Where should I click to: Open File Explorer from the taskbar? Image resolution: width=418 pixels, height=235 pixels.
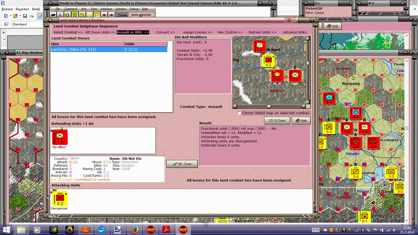21,230
